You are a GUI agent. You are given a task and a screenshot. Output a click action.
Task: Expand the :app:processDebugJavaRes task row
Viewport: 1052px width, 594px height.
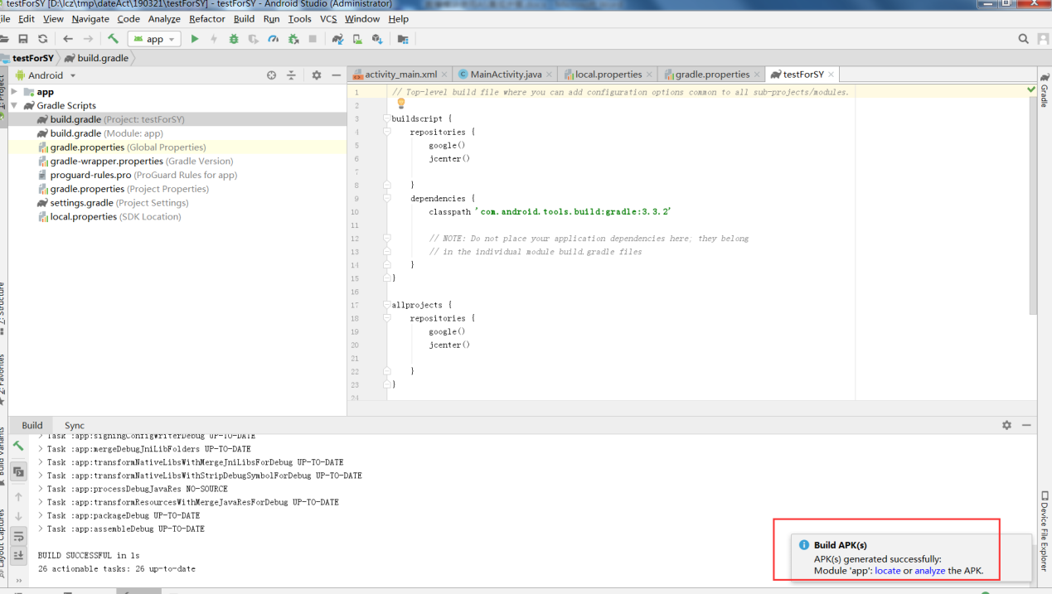pos(41,489)
